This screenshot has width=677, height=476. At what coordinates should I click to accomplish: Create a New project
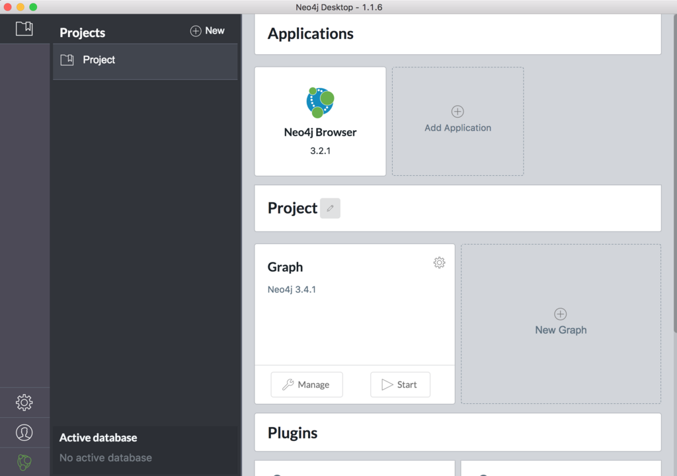[x=207, y=30]
